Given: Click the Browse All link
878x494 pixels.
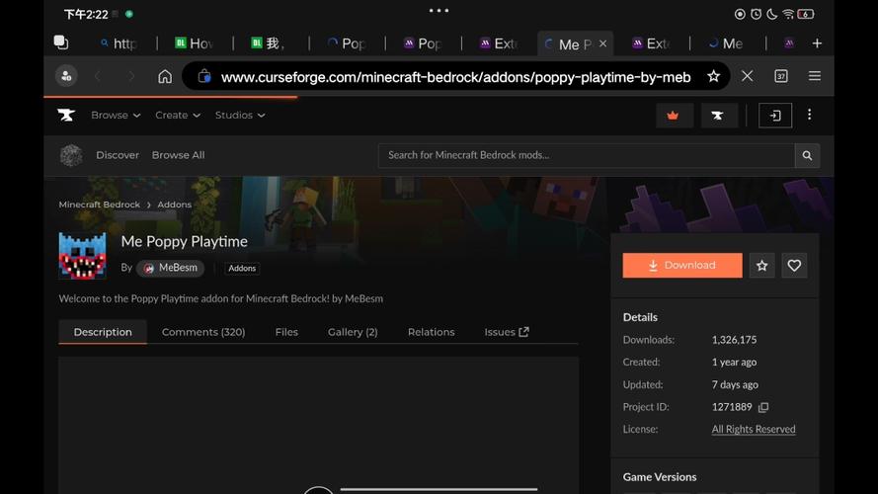Looking at the screenshot, I should (178, 155).
